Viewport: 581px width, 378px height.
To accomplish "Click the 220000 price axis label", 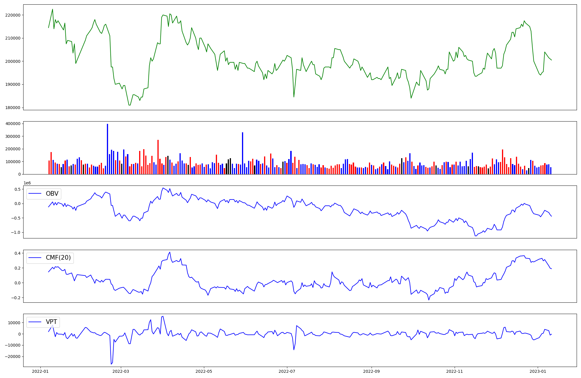I will tap(13, 15).
